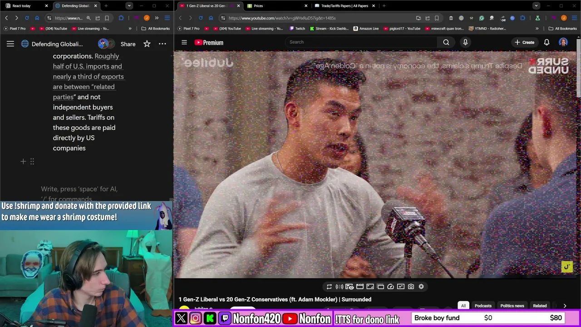581x327 pixels.
Task: Click the video title text 1 Gen-Z Liberal
Action: pyautogui.click(x=275, y=299)
